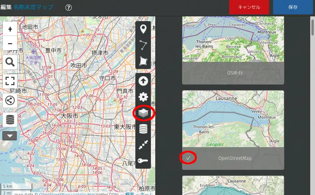315x195 pixels.
Task: Open permissions key icon
Action: click(143, 160)
